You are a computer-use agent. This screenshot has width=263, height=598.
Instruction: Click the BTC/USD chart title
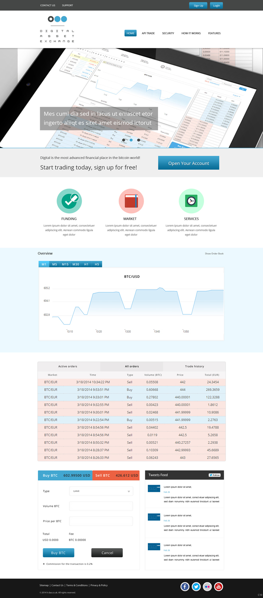tap(132, 276)
